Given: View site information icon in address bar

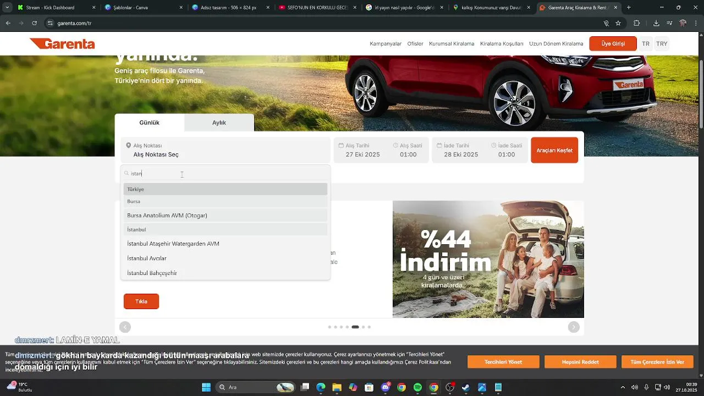Looking at the screenshot, I should click(50, 23).
